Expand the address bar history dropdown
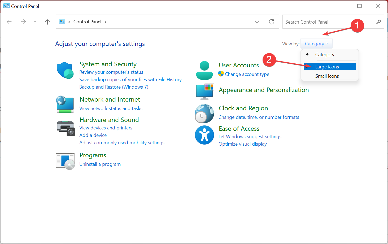Screen dimensions: 388x244 click(257, 22)
